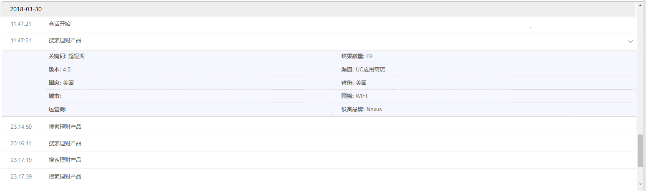
Task: Select the 国家 美国 field
Action: [x=61, y=83]
